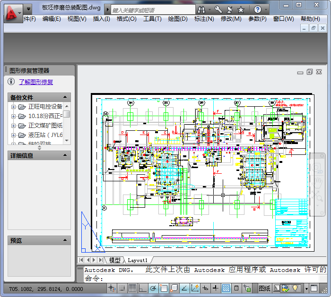Click the 了解图形修复 link

coord(36,82)
